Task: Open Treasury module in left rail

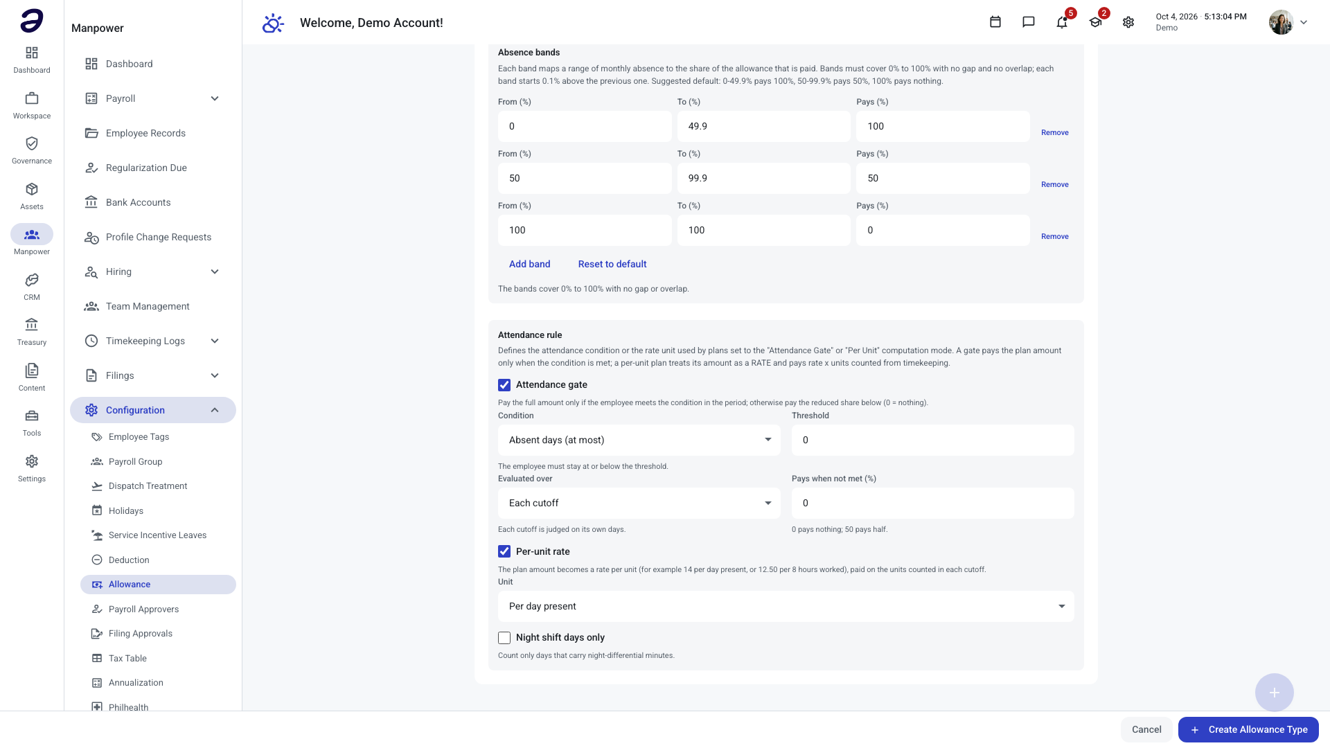Action: click(32, 332)
